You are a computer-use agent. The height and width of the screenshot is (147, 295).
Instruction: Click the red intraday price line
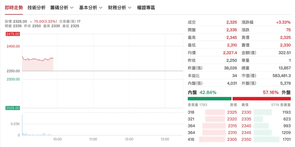[38, 59]
